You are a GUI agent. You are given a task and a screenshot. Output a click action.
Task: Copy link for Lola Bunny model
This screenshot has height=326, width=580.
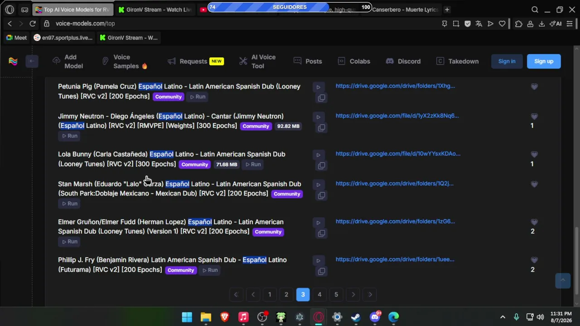321,166
